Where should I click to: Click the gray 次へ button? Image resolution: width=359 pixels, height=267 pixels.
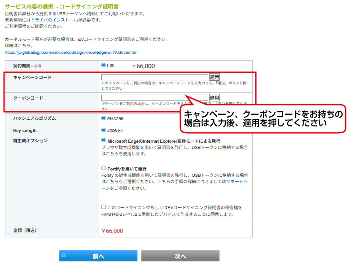[x=180, y=256]
